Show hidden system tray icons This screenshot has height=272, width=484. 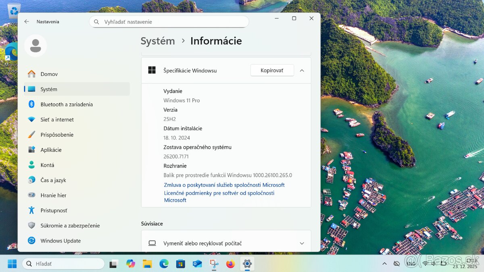(x=385, y=264)
